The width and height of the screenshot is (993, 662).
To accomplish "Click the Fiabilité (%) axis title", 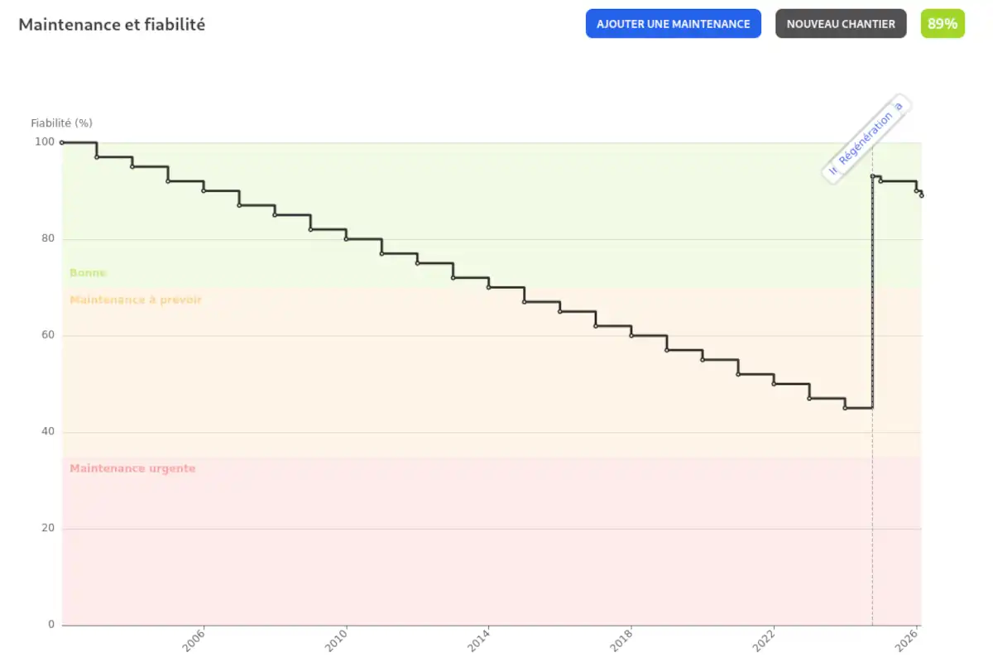I will [62, 122].
